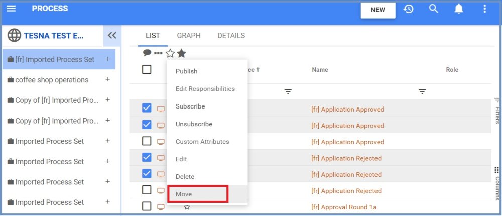The image size is (502, 216).
Task: Open the [fr] Approval Round 1a link
Action: click(x=343, y=207)
